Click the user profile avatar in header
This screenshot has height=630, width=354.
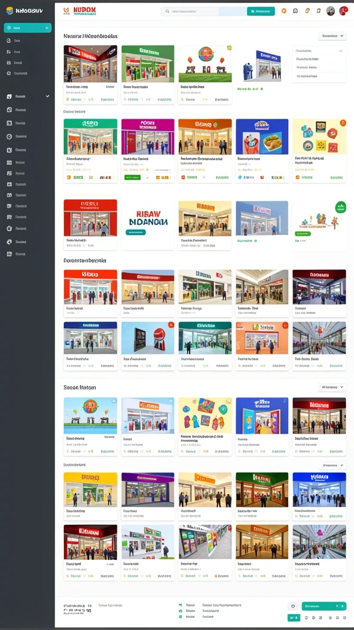tap(330, 11)
